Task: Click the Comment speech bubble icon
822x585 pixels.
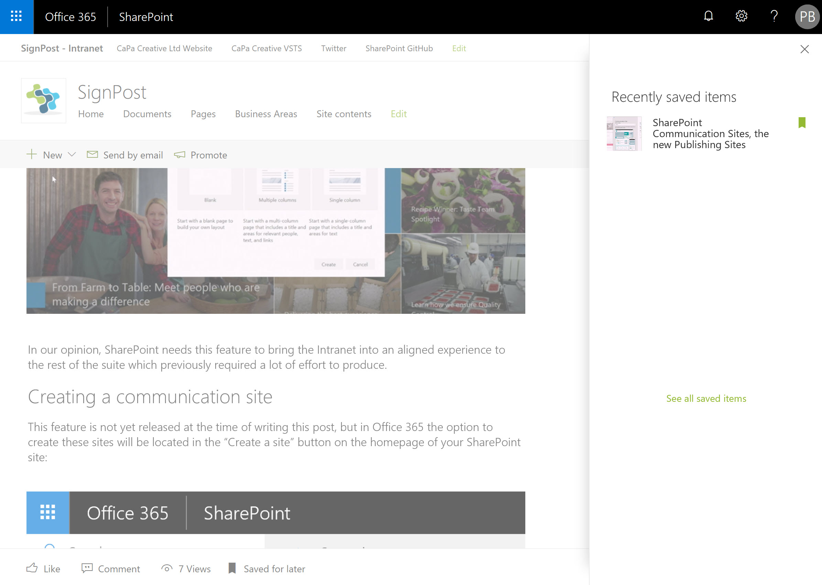Action: tap(87, 568)
